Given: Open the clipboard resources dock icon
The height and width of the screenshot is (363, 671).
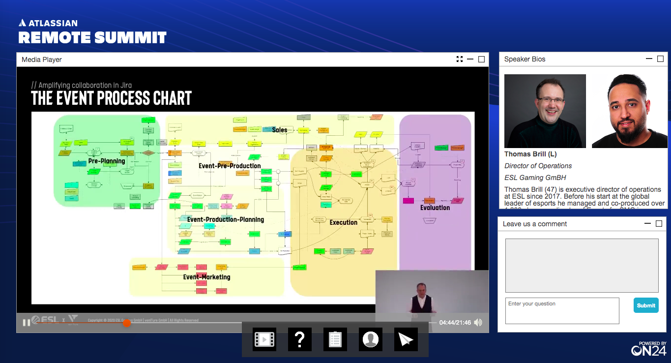Looking at the screenshot, I should [335, 339].
